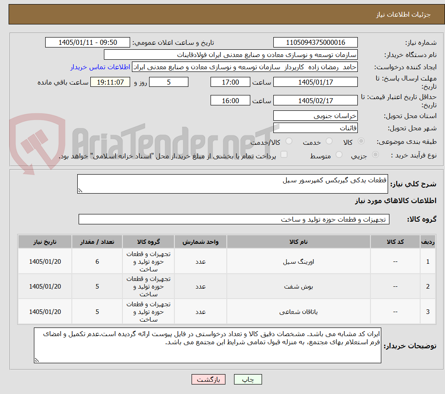Click the delivery province field خراسان جنوبی
This screenshot has width=445, height=394.
pos(315,116)
